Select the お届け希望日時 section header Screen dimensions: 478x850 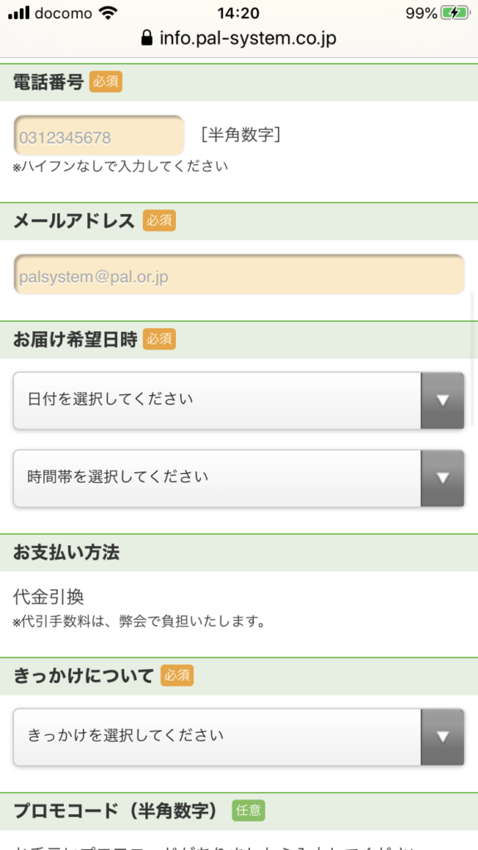tap(239, 340)
